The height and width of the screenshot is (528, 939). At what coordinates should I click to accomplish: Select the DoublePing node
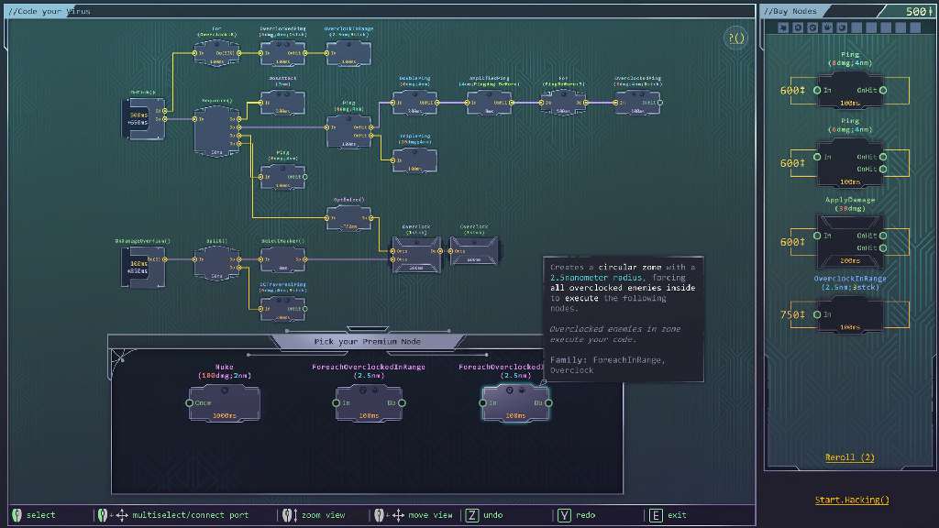[x=415, y=103]
